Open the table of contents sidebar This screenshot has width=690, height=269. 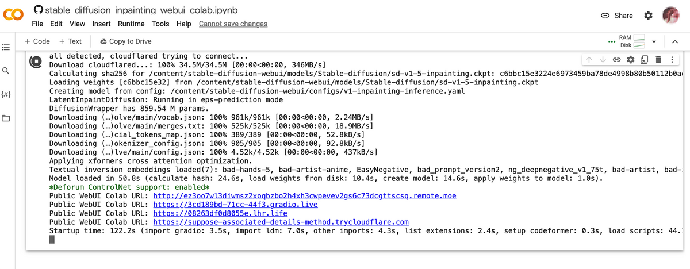6,47
